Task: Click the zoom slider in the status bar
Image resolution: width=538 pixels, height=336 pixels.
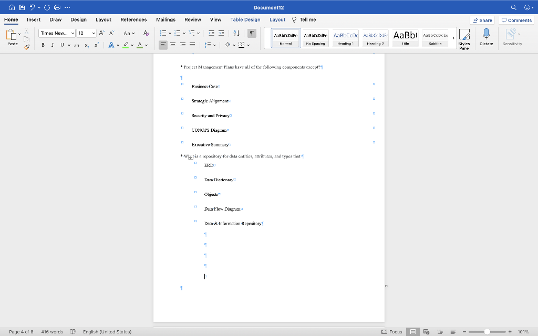Action: (x=487, y=332)
